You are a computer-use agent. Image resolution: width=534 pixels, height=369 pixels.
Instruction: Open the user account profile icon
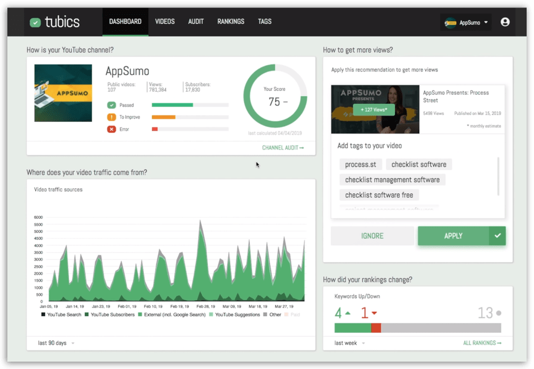click(x=505, y=22)
